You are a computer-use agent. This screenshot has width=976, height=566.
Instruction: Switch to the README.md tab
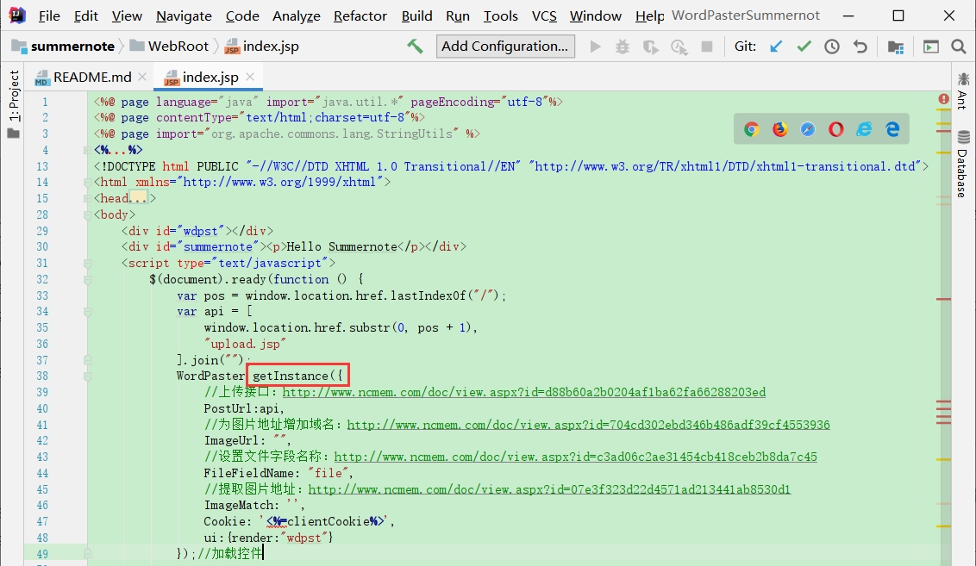click(x=91, y=77)
